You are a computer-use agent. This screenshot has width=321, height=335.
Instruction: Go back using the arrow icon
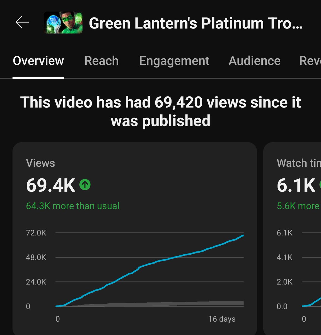(22, 22)
